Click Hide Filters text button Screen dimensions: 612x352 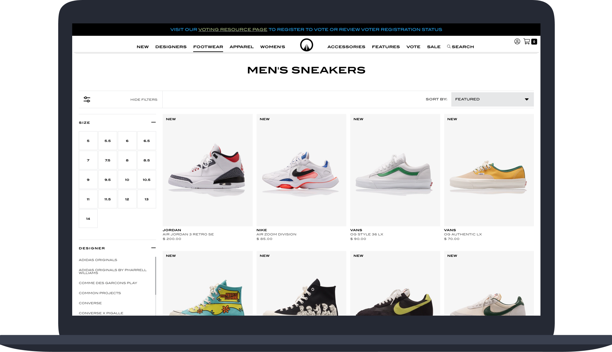144,100
